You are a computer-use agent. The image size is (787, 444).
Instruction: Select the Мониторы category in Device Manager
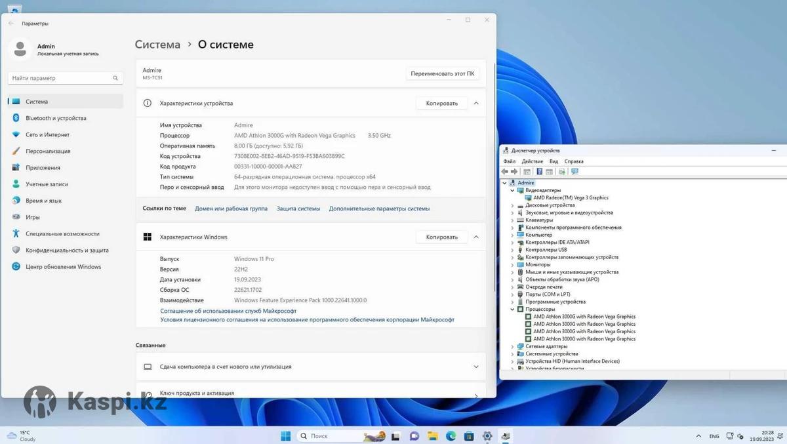coord(538,264)
